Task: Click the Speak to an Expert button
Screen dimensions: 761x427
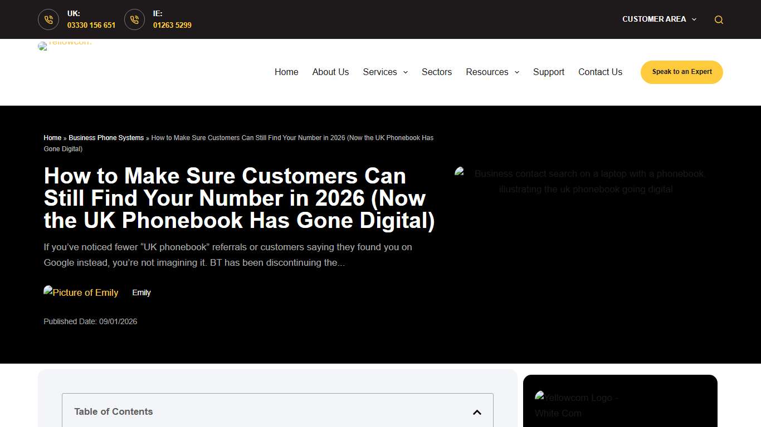Action: coord(681,72)
